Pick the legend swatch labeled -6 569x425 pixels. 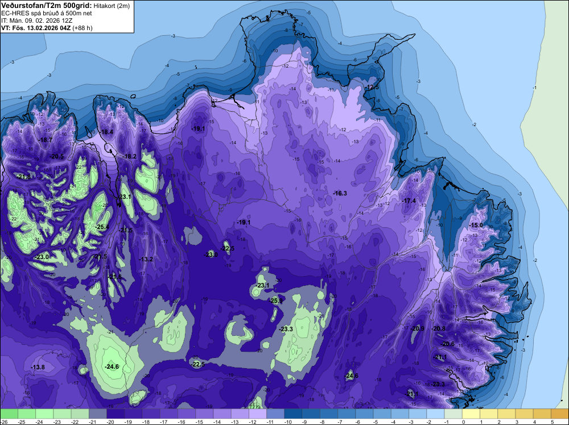[364, 414]
